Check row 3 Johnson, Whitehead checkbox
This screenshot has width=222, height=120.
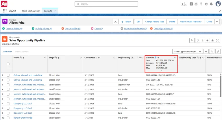tap(8, 85)
